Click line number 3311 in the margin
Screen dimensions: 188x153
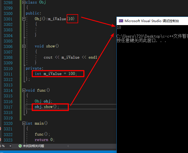click(8, 74)
